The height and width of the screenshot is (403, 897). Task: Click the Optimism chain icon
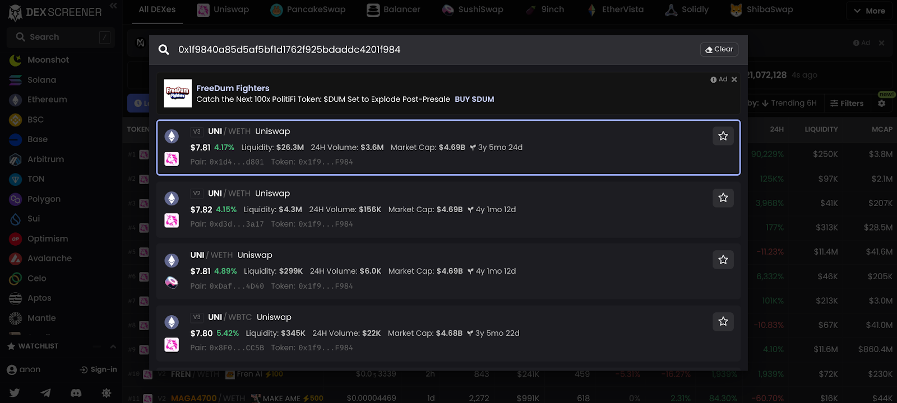pyautogui.click(x=16, y=239)
